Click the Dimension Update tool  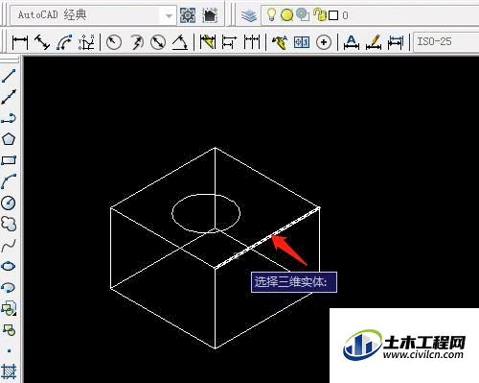396,42
